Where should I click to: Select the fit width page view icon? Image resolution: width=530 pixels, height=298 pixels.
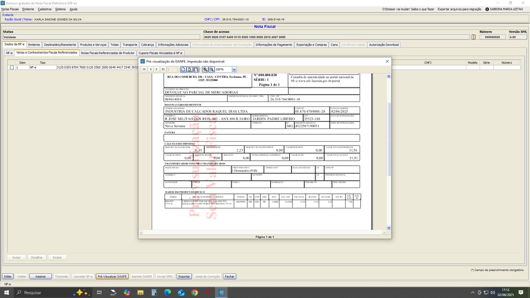pos(196,70)
